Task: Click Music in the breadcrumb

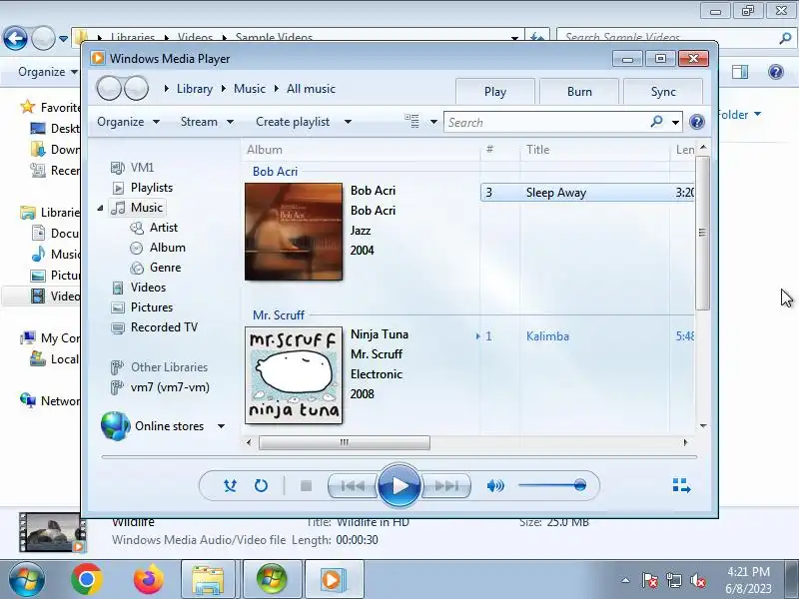Action: pos(249,89)
